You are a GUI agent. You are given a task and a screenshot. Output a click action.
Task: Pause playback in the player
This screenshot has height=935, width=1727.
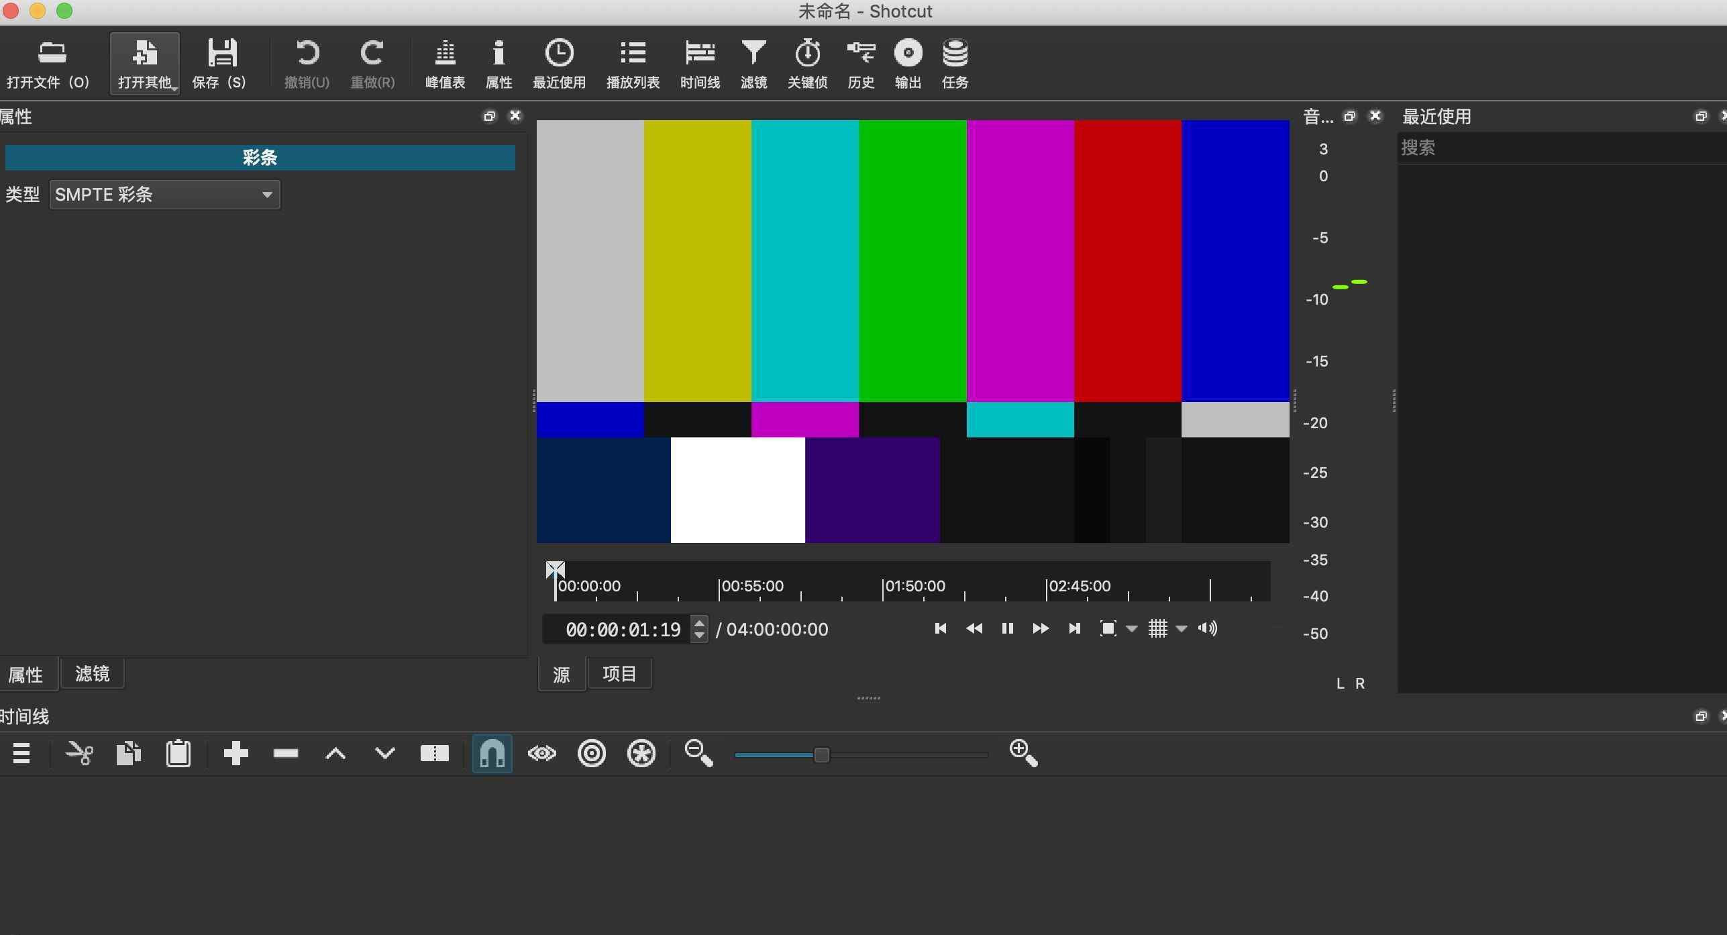1007,629
